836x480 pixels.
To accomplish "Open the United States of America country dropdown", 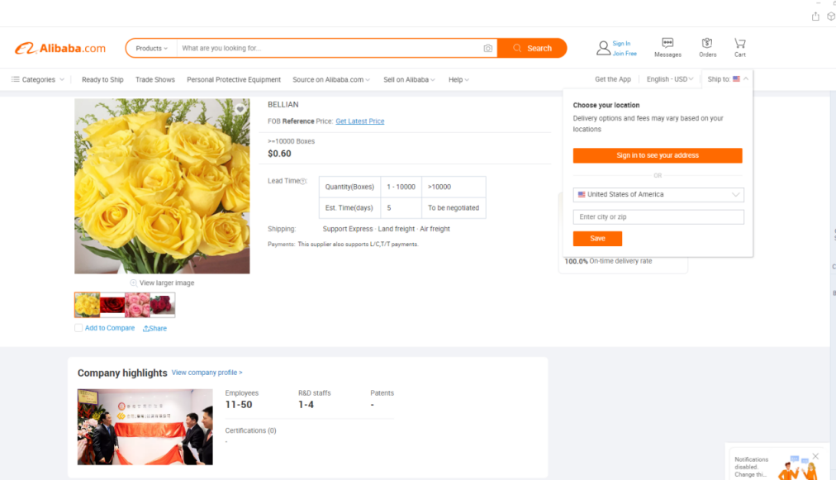I will pyautogui.click(x=658, y=195).
